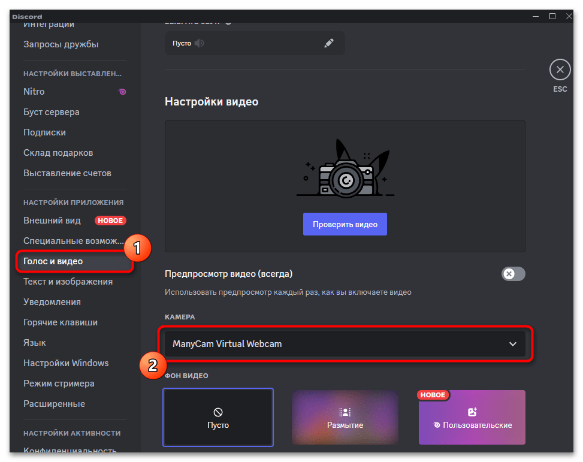This screenshot has height=462, width=583.
Task: Select the Пусто video background option
Action: coord(218,417)
